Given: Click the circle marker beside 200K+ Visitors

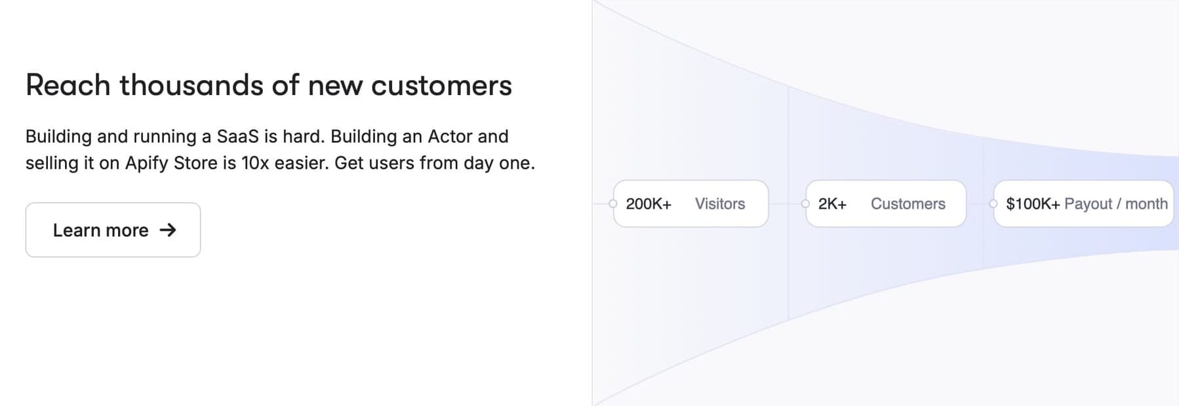Looking at the screenshot, I should click(612, 204).
